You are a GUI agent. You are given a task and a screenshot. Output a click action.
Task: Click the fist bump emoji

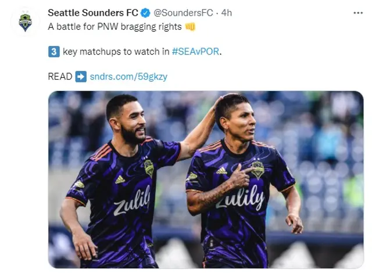pyautogui.click(x=190, y=27)
